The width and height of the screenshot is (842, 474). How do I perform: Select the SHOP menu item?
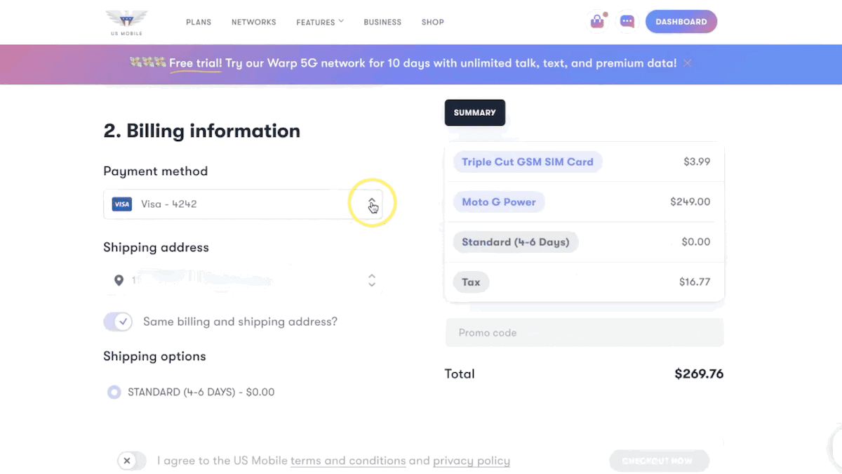pos(432,22)
